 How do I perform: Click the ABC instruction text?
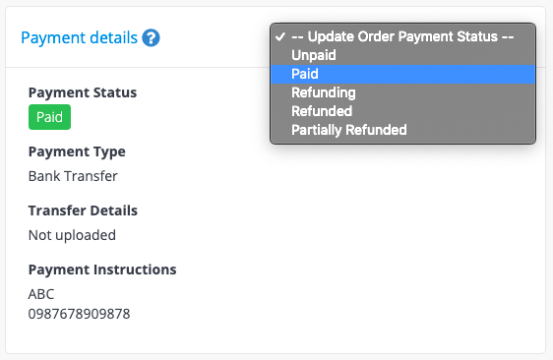click(41, 294)
